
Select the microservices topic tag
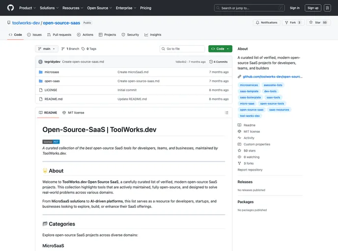[x=249, y=85]
